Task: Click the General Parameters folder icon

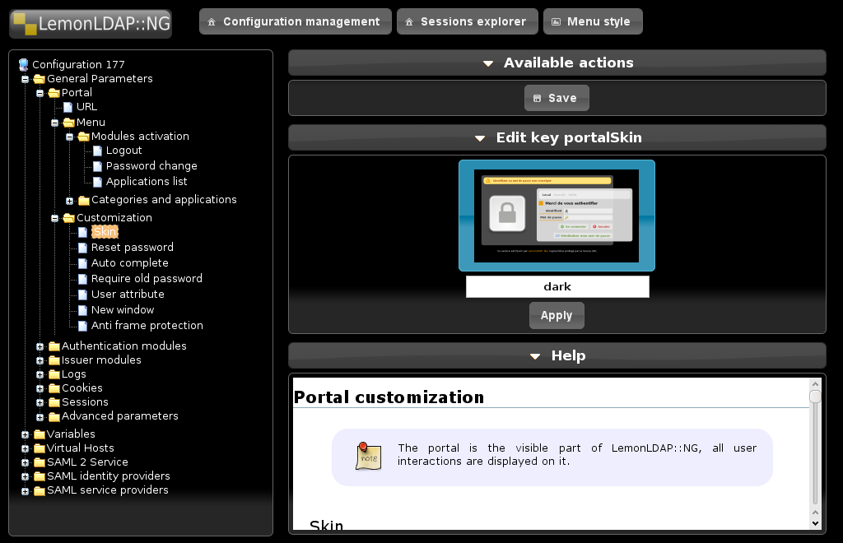Action: pos(40,79)
